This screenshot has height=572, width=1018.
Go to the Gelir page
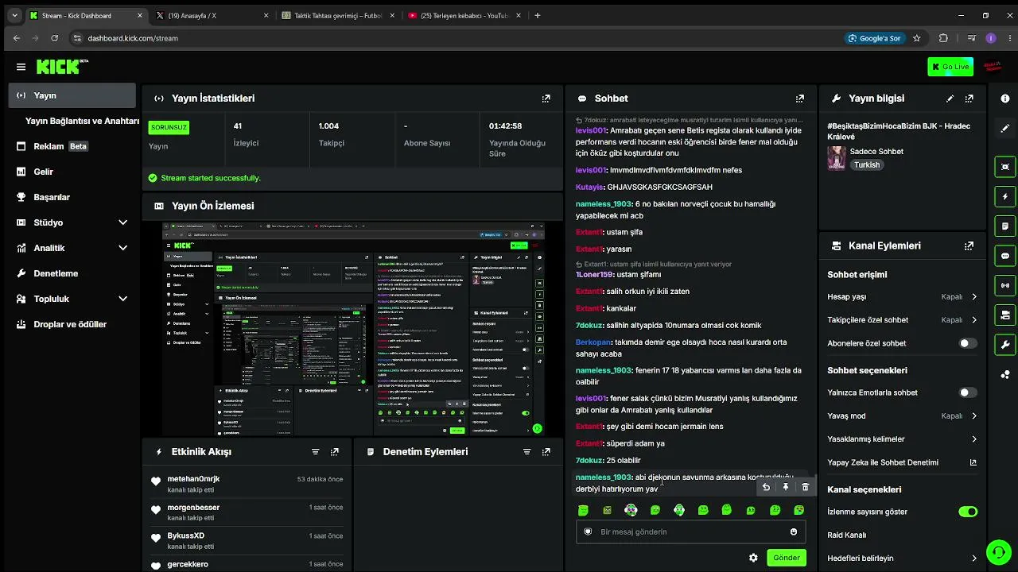(x=72, y=172)
